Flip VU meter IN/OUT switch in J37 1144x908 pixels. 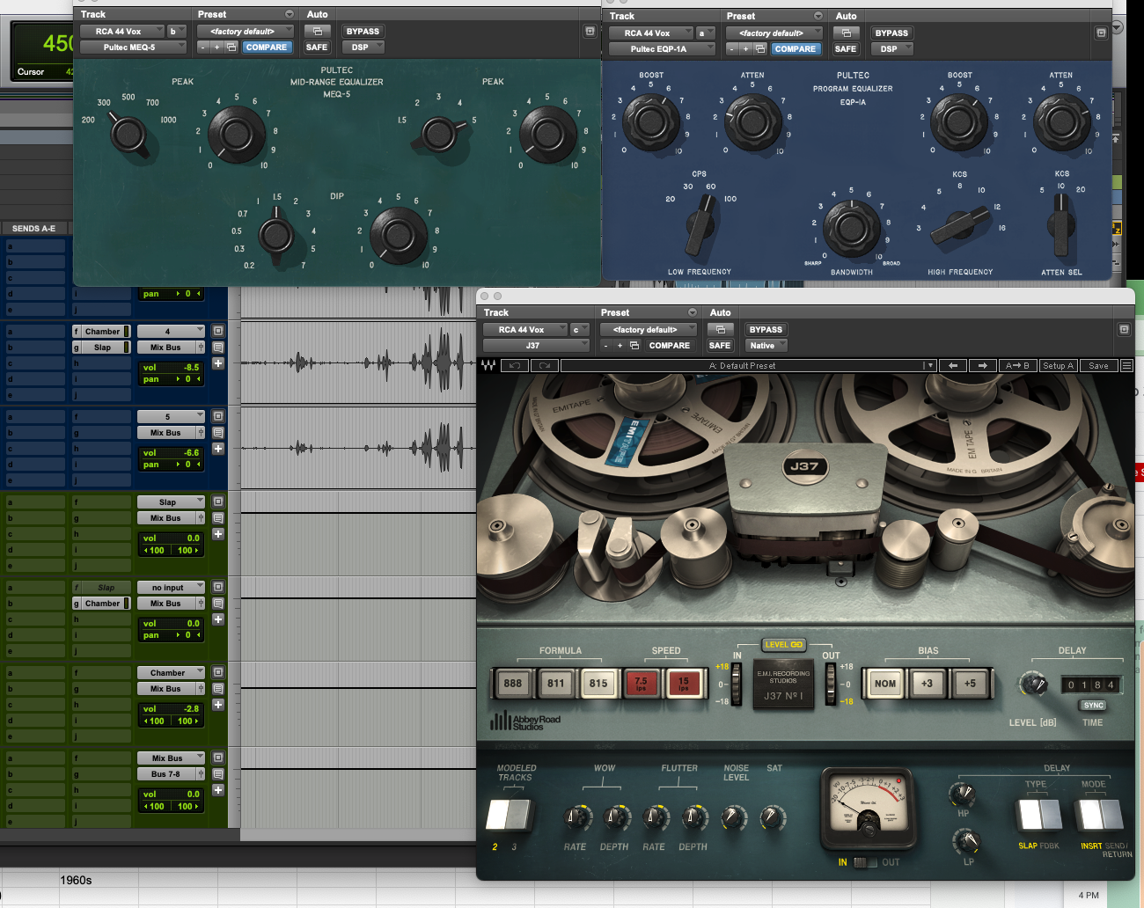[866, 862]
